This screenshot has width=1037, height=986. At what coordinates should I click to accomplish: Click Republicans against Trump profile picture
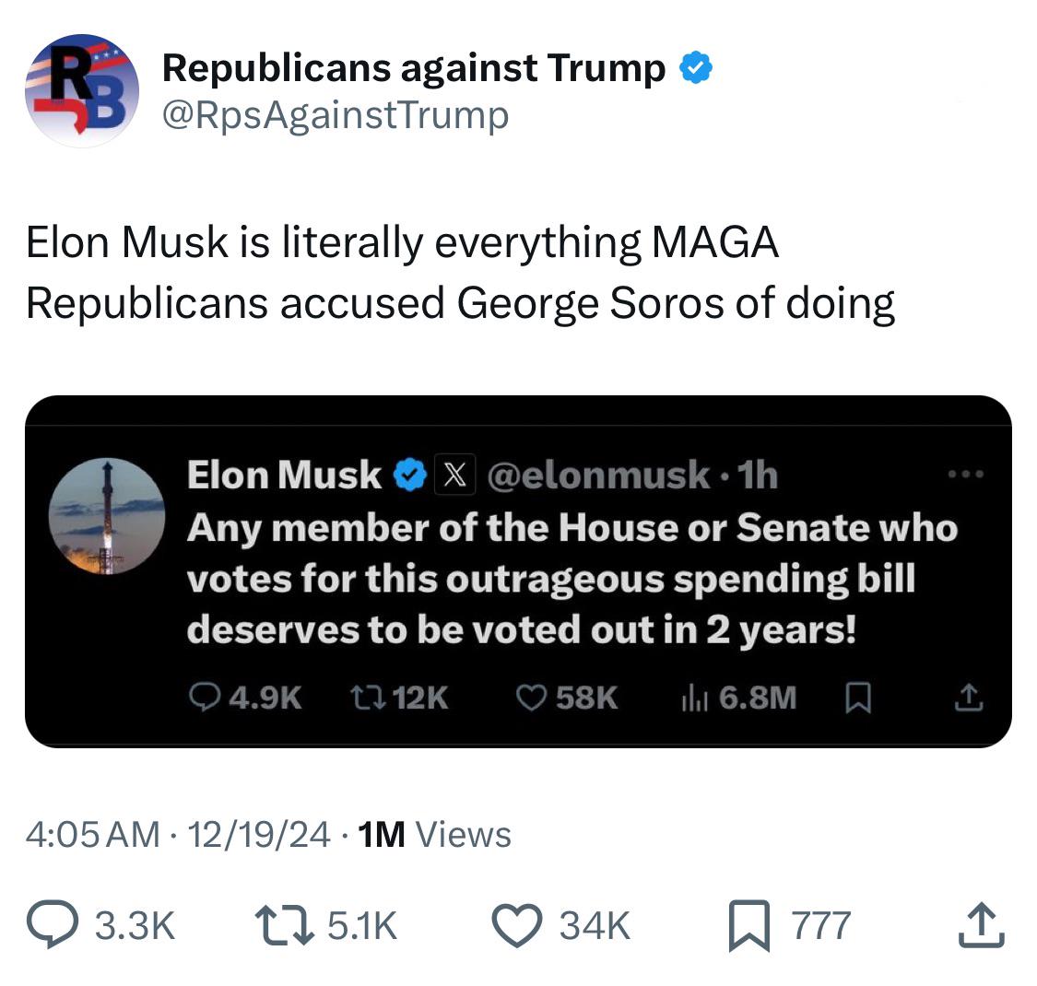point(82,90)
